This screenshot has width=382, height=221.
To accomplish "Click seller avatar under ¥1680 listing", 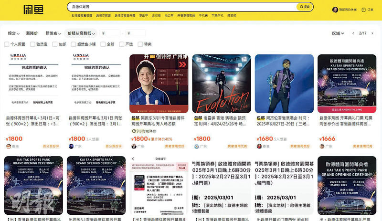I will click(258, 147).
